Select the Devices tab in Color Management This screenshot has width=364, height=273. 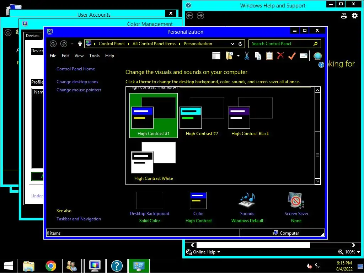33,36
